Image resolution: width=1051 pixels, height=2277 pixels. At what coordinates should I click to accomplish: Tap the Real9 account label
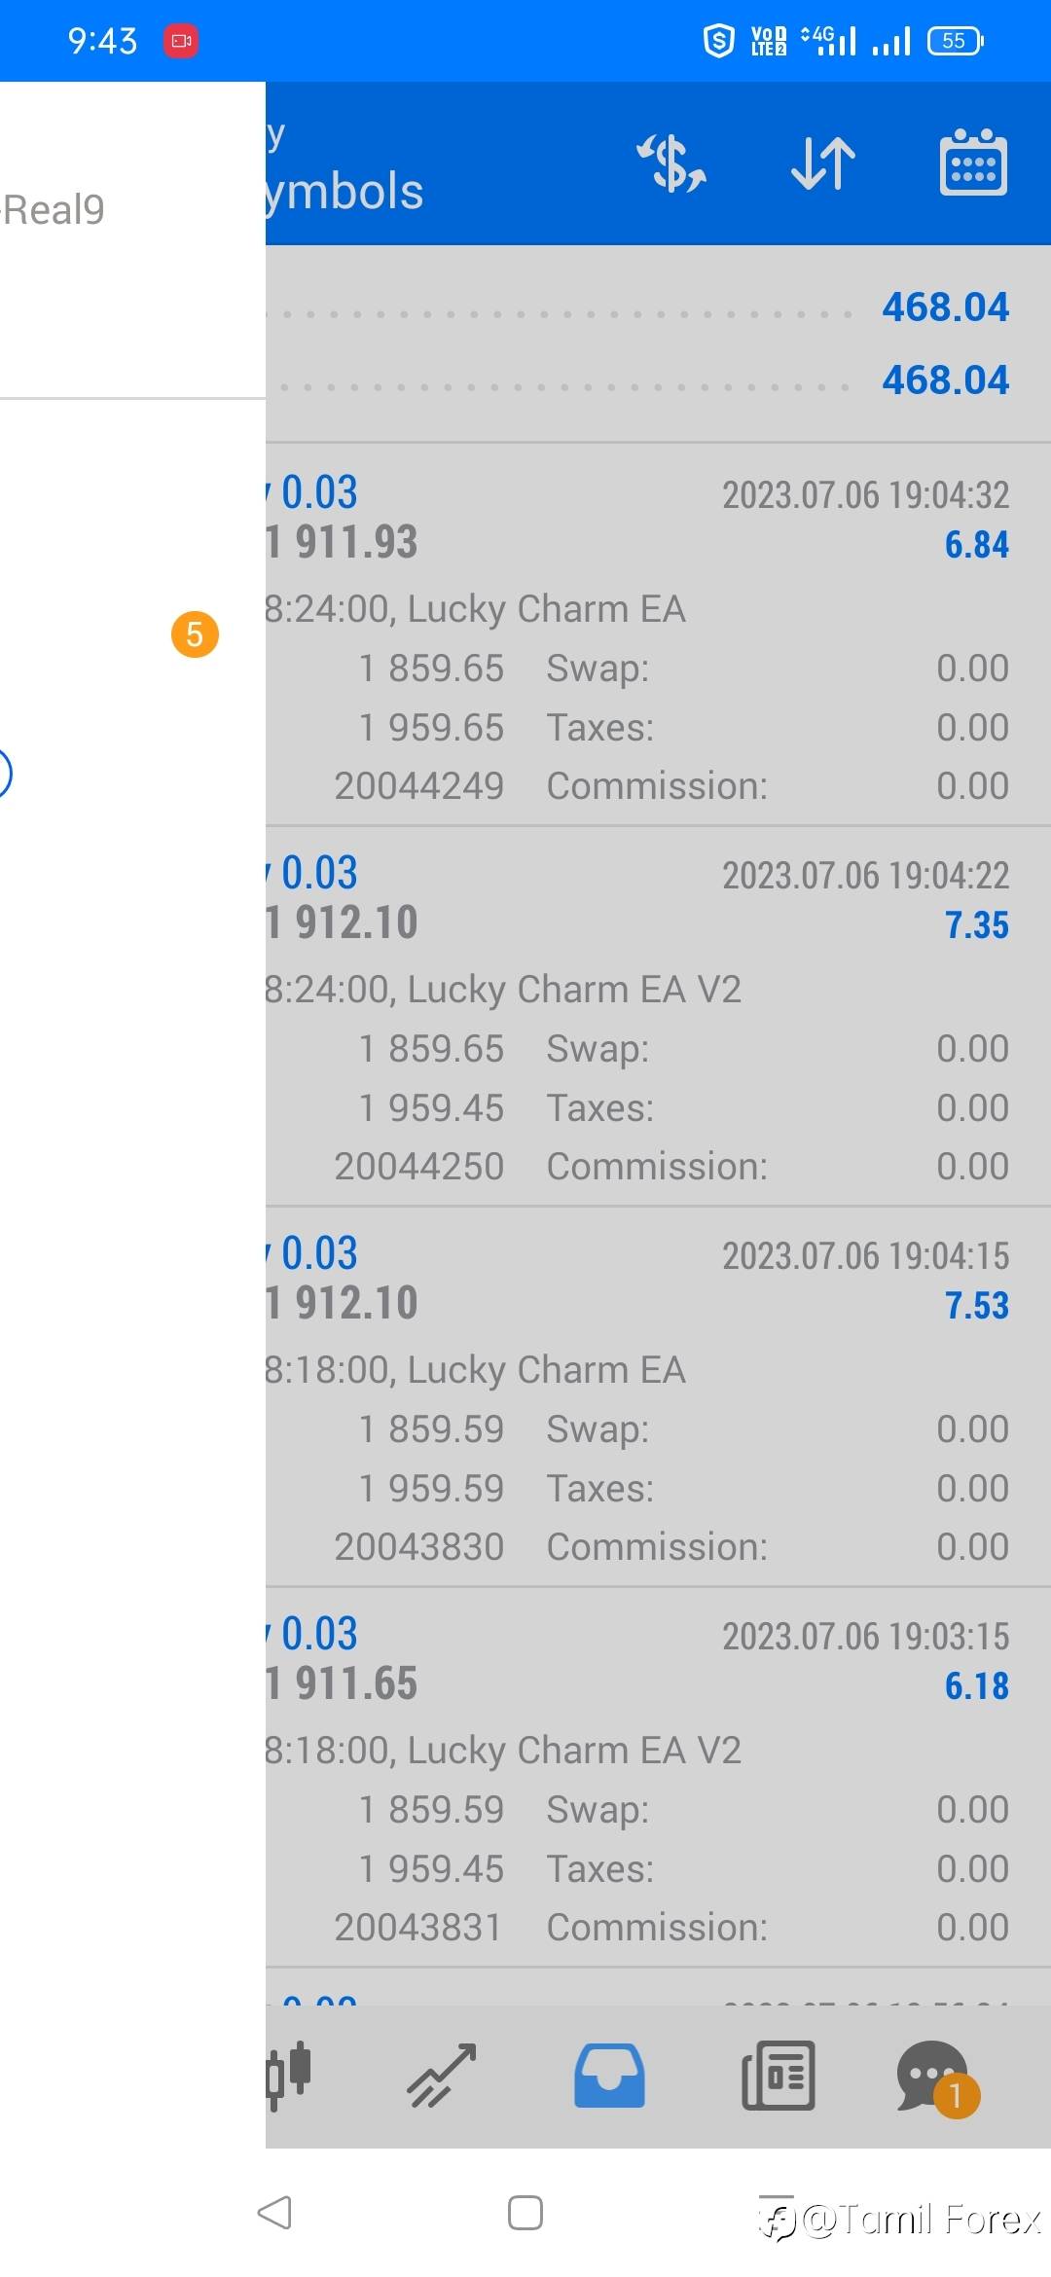(x=54, y=210)
